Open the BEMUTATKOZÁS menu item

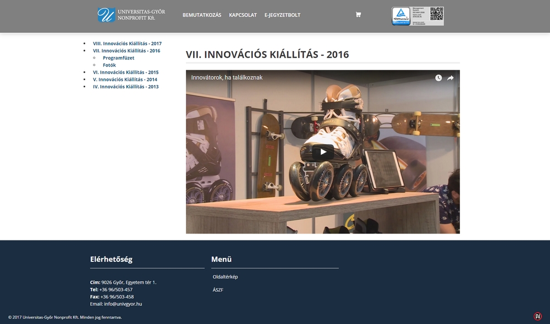[203, 15]
